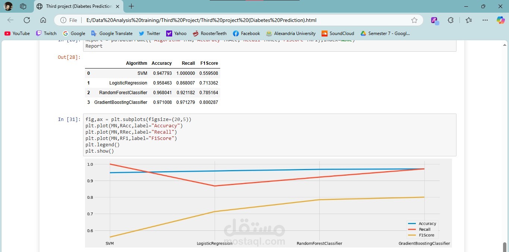Image resolution: width=509 pixels, height=252 pixels.
Task: Reload the current page
Action: [27, 20]
